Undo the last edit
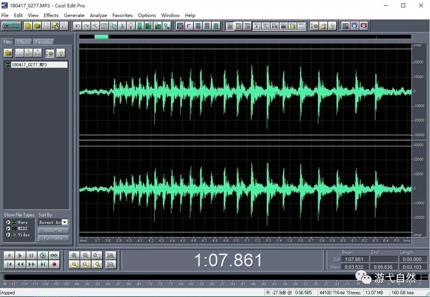Screen dimensions: 430x297 (78, 26)
